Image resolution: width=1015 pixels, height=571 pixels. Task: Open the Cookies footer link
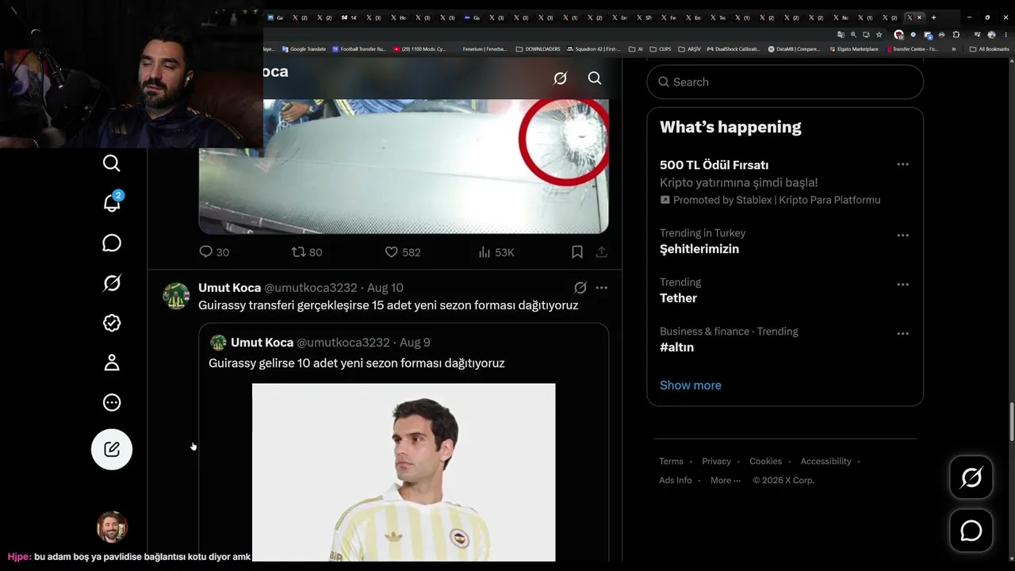766,462
